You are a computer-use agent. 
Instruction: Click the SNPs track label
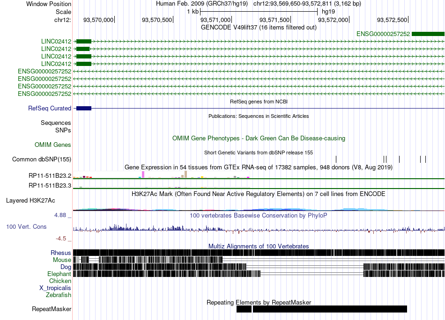(63, 131)
